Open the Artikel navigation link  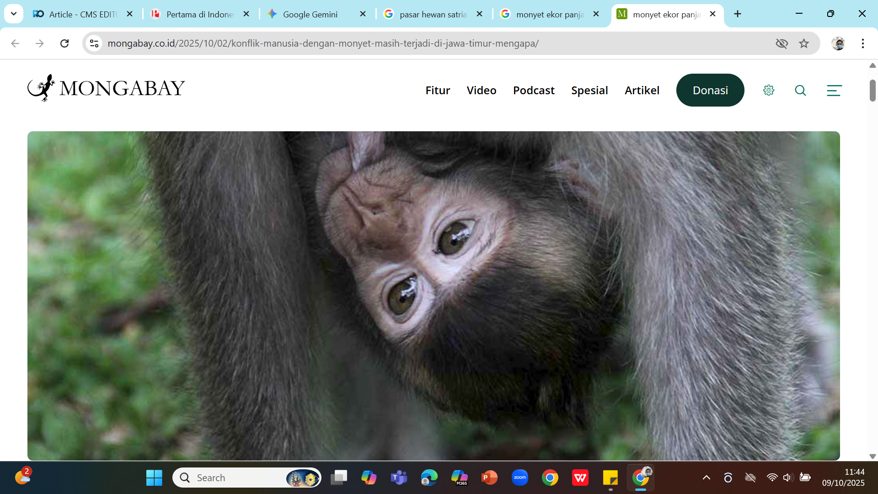pos(642,90)
